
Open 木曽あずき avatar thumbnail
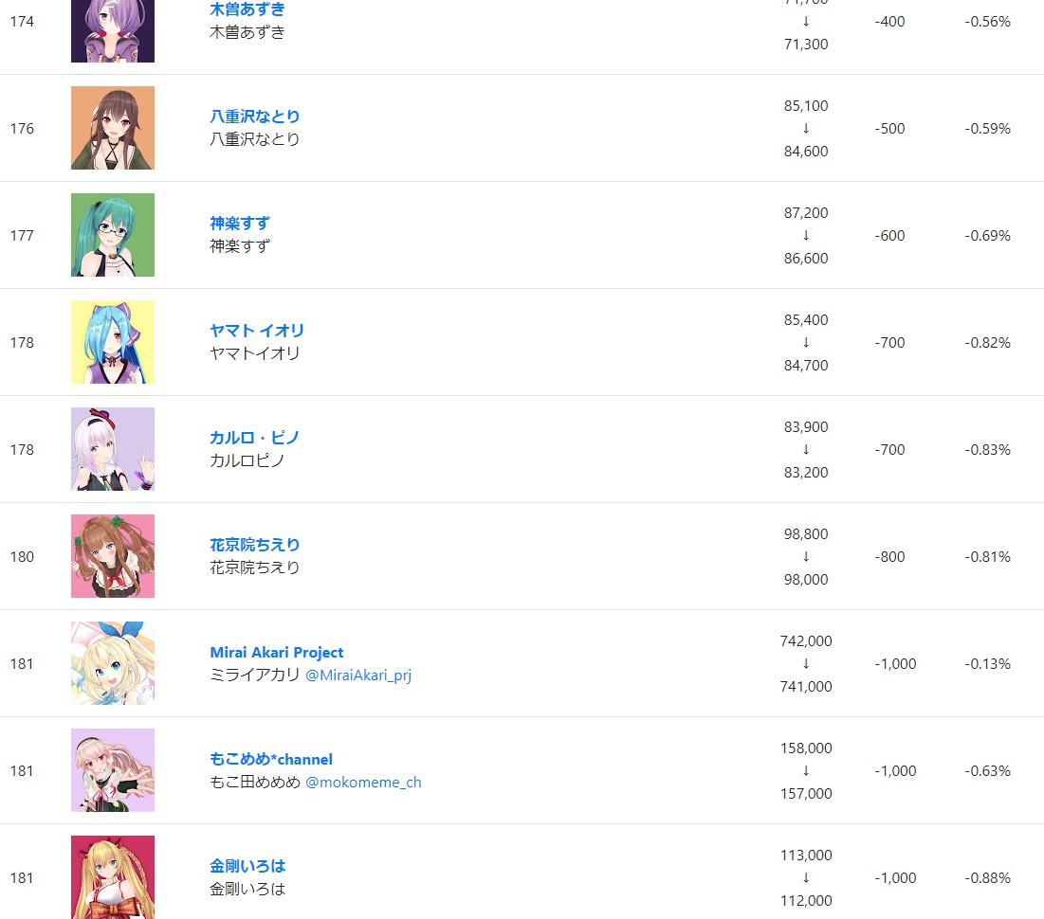113,31
